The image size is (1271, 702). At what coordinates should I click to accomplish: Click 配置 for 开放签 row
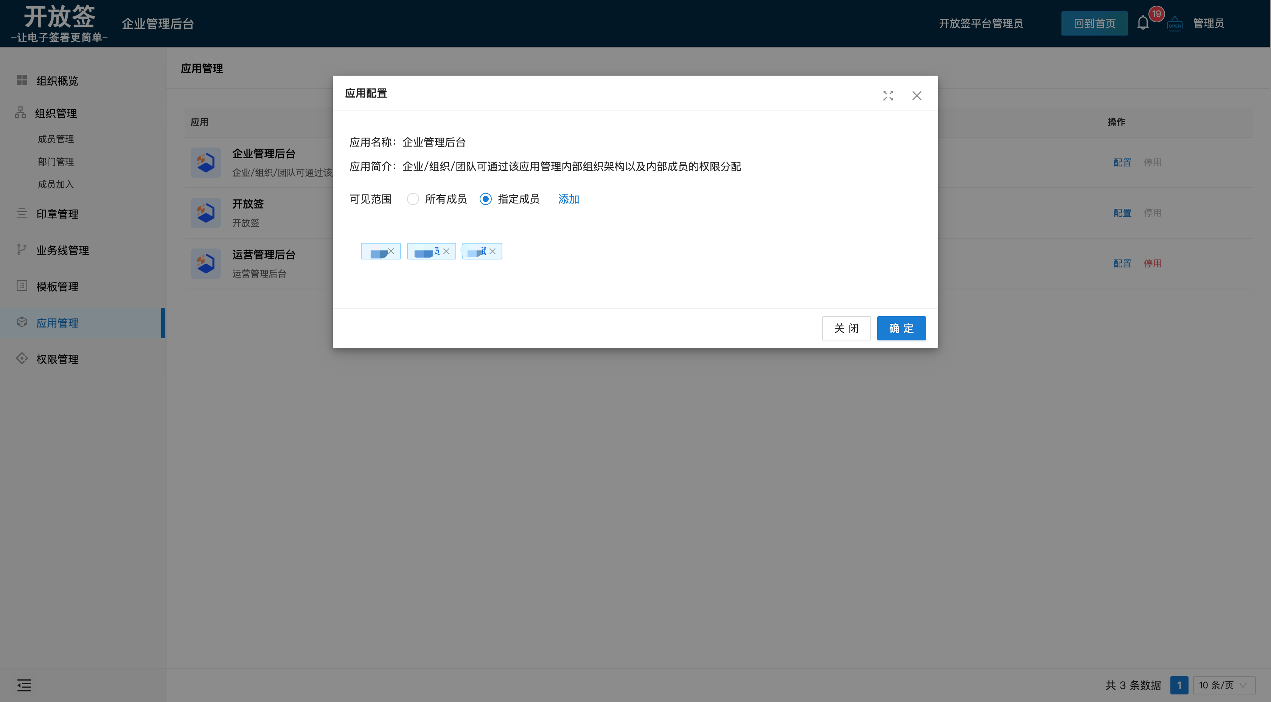click(1122, 213)
